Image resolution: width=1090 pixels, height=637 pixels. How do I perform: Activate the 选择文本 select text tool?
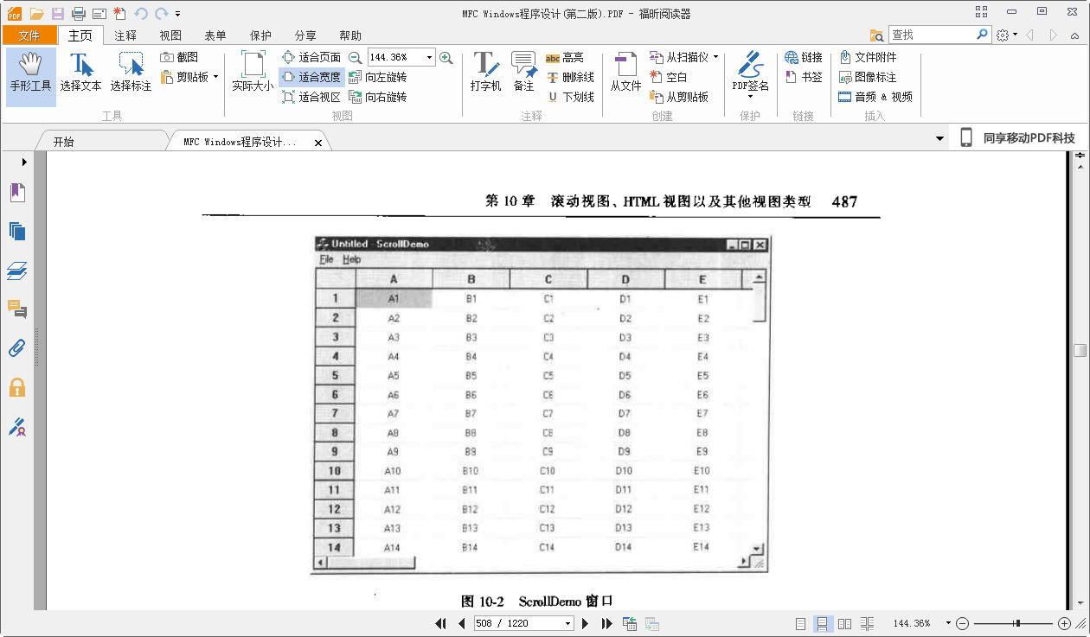(81, 73)
